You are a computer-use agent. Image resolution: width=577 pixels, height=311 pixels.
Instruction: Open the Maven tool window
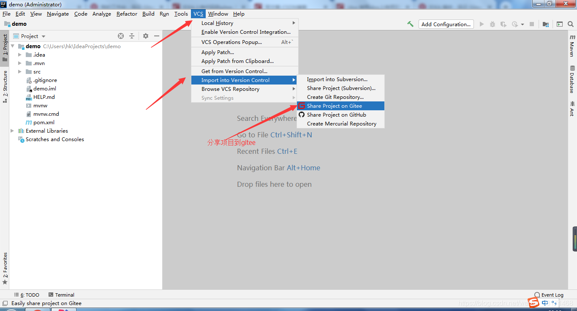click(572, 46)
